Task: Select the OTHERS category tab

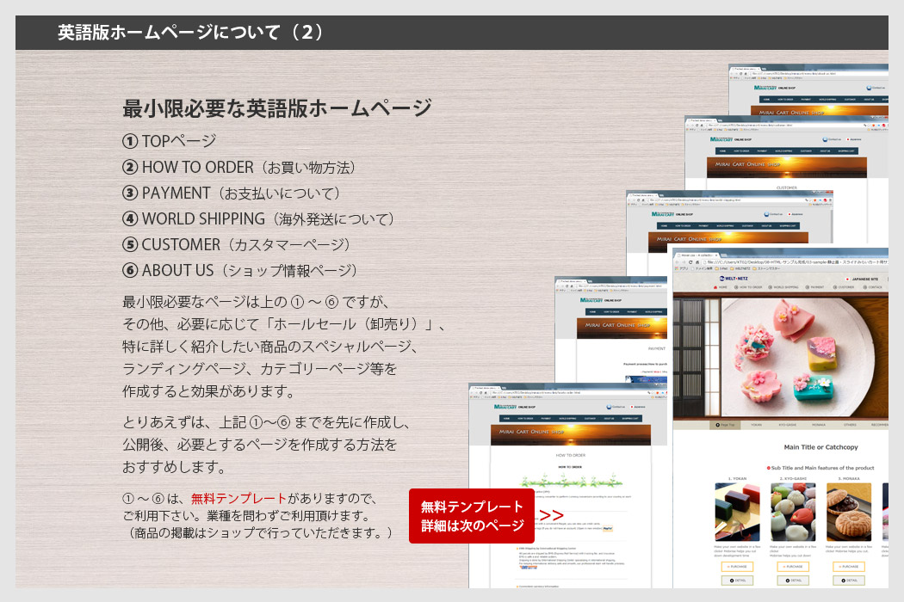Action: 850,425
